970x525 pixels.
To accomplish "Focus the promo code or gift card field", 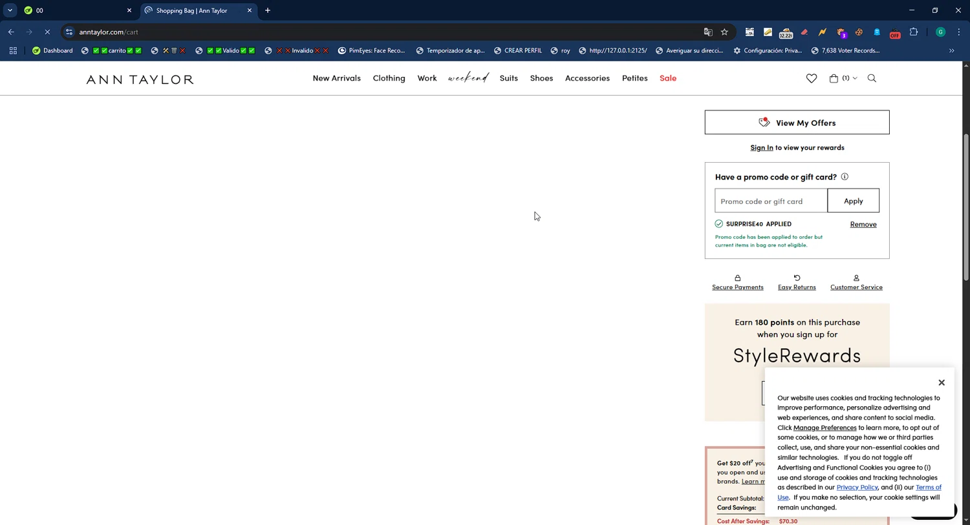I will coord(771,201).
